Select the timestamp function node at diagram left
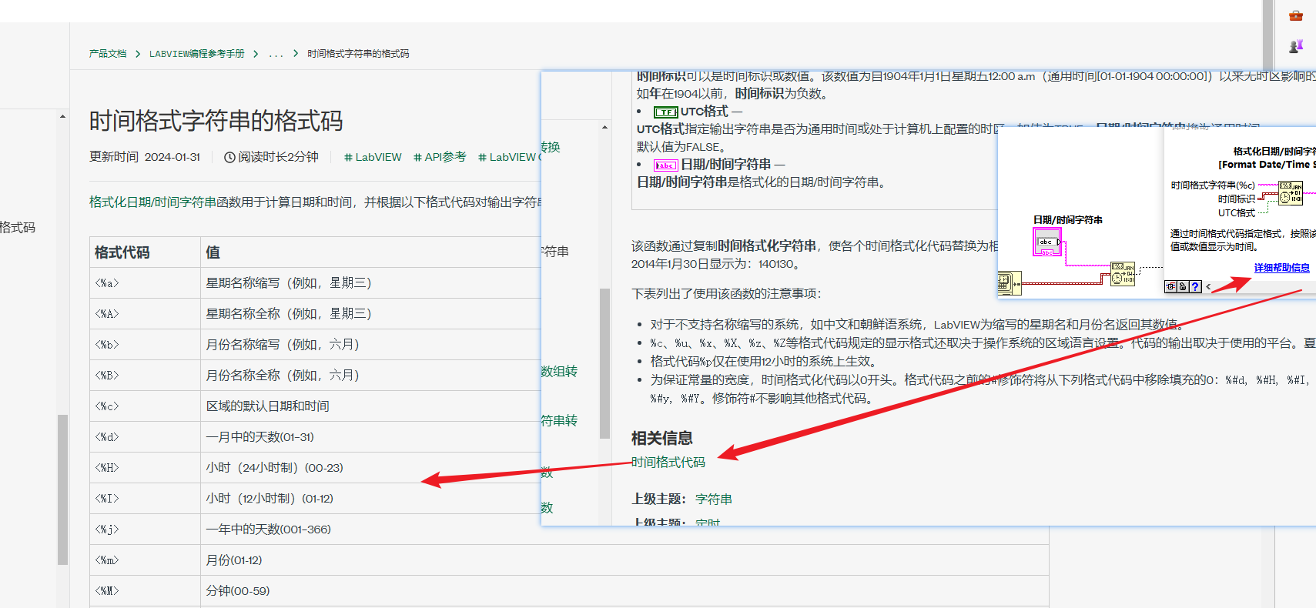 point(1009,283)
